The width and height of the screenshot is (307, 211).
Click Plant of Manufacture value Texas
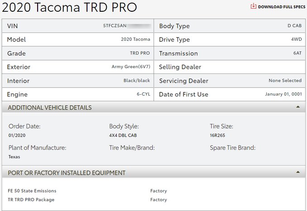point(14,157)
